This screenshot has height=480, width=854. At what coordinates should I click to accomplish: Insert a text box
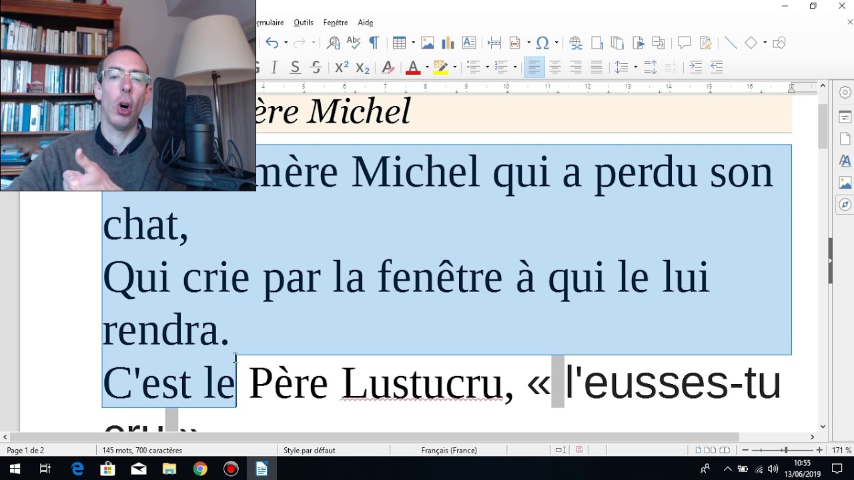click(x=469, y=43)
